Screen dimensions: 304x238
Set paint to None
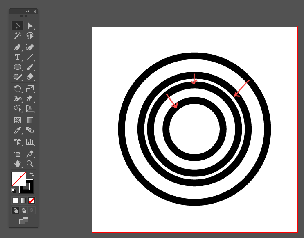[x=32, y=201]
